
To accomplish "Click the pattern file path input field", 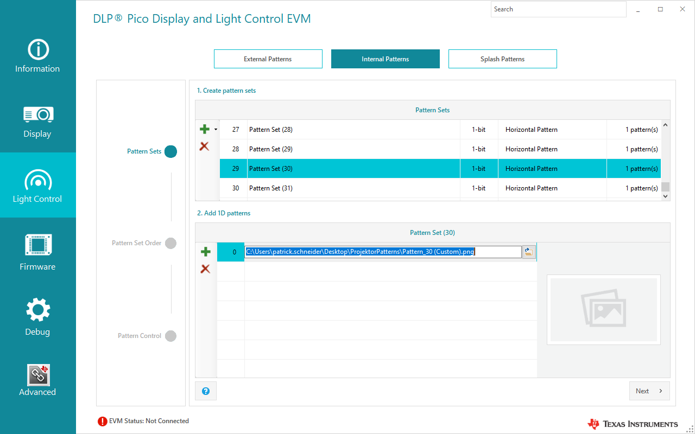I will tap(383, 252).
